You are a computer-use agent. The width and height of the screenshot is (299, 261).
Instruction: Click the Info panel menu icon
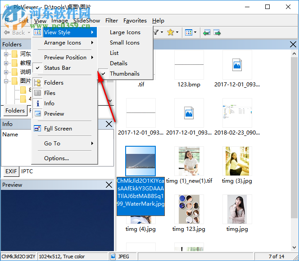pos(37,103)
